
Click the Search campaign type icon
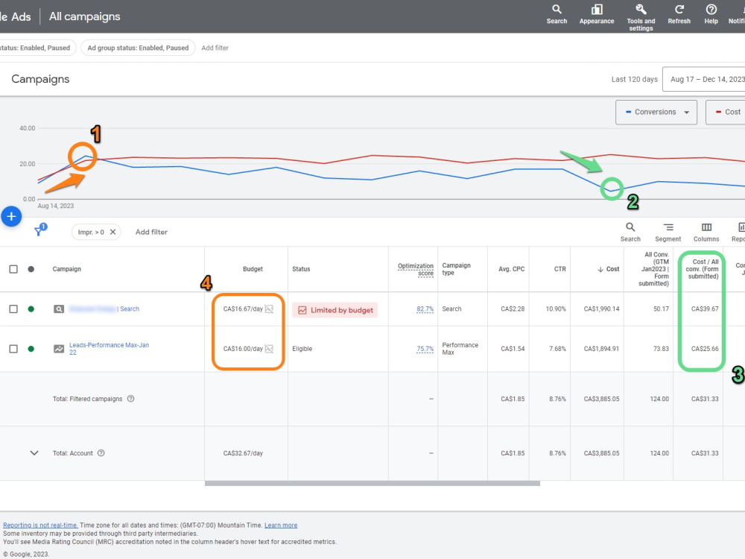[58, 309]
